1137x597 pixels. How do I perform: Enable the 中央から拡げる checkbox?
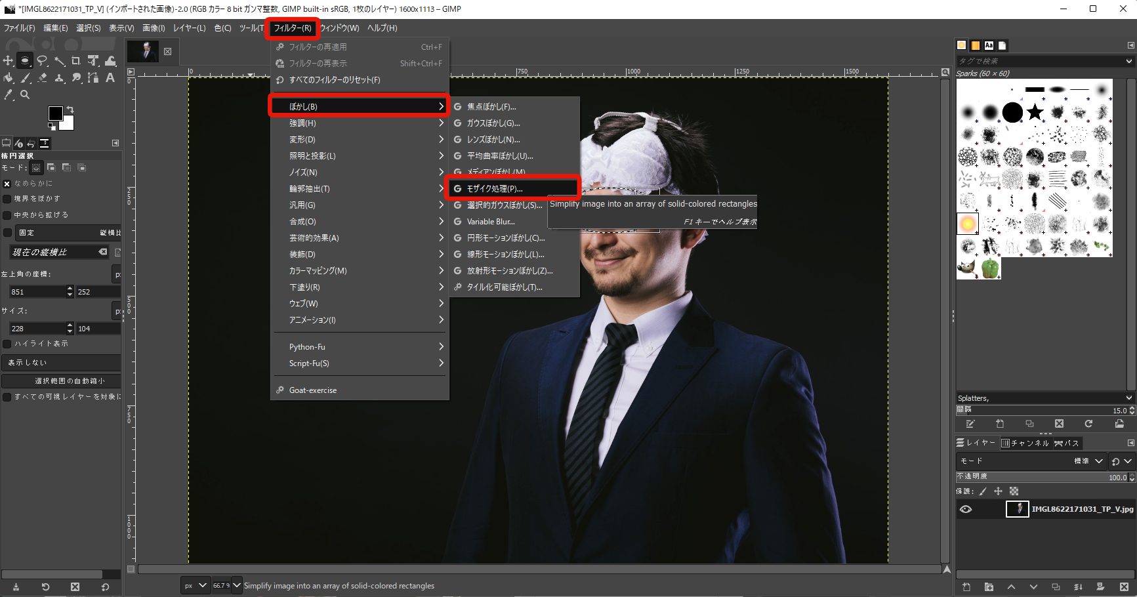(x=7, y=215)
